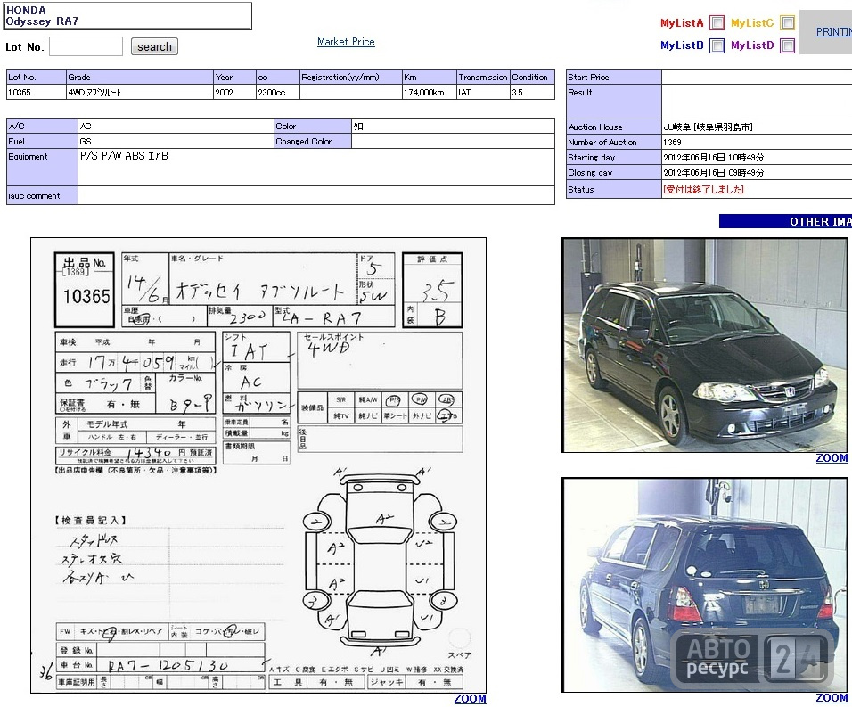This screenshot has height=707, width=852.
Task: Select the equipment text P/S P/W ABS
Action: coord(125,156)
